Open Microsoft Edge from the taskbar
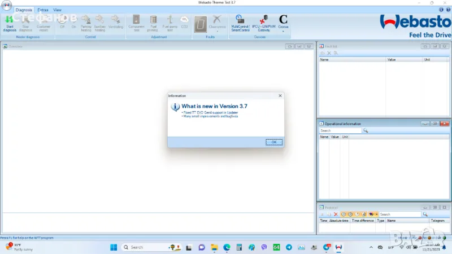Screen dimensions: 452x254 pos(227,247)
